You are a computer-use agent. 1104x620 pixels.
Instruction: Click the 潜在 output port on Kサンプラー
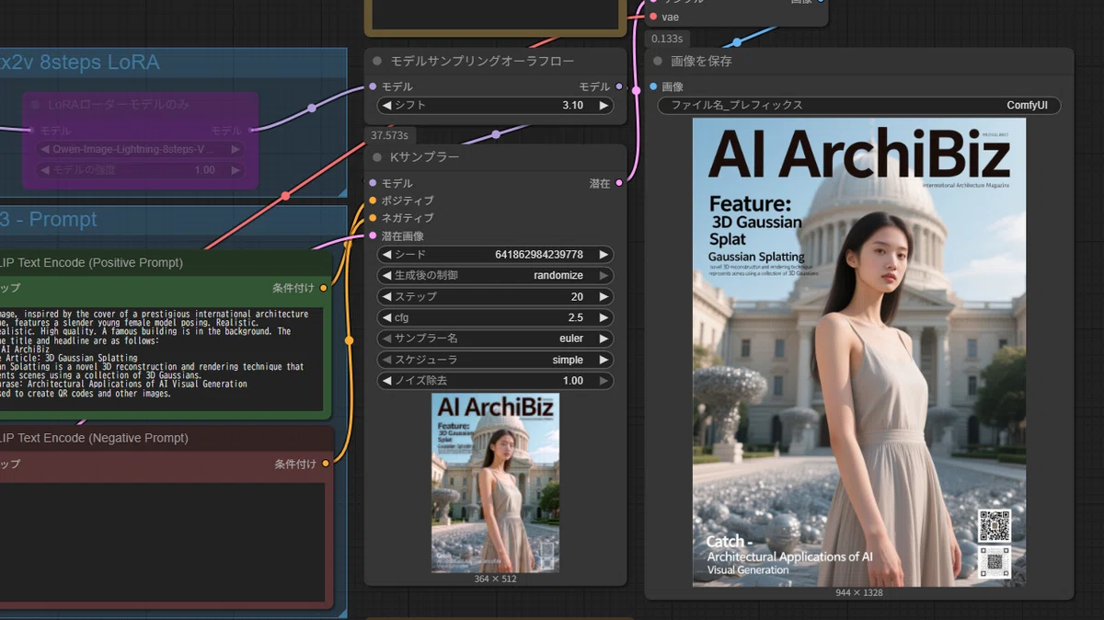[x=619, y=183]
